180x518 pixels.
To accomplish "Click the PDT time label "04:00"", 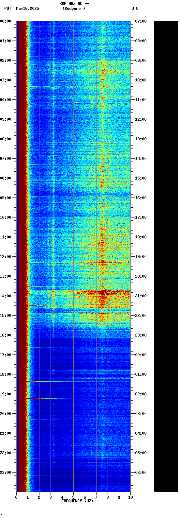I will [6, 100].
